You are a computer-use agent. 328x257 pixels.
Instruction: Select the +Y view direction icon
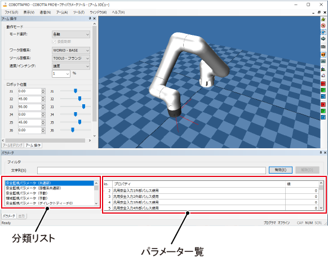(x=323, y=90)
